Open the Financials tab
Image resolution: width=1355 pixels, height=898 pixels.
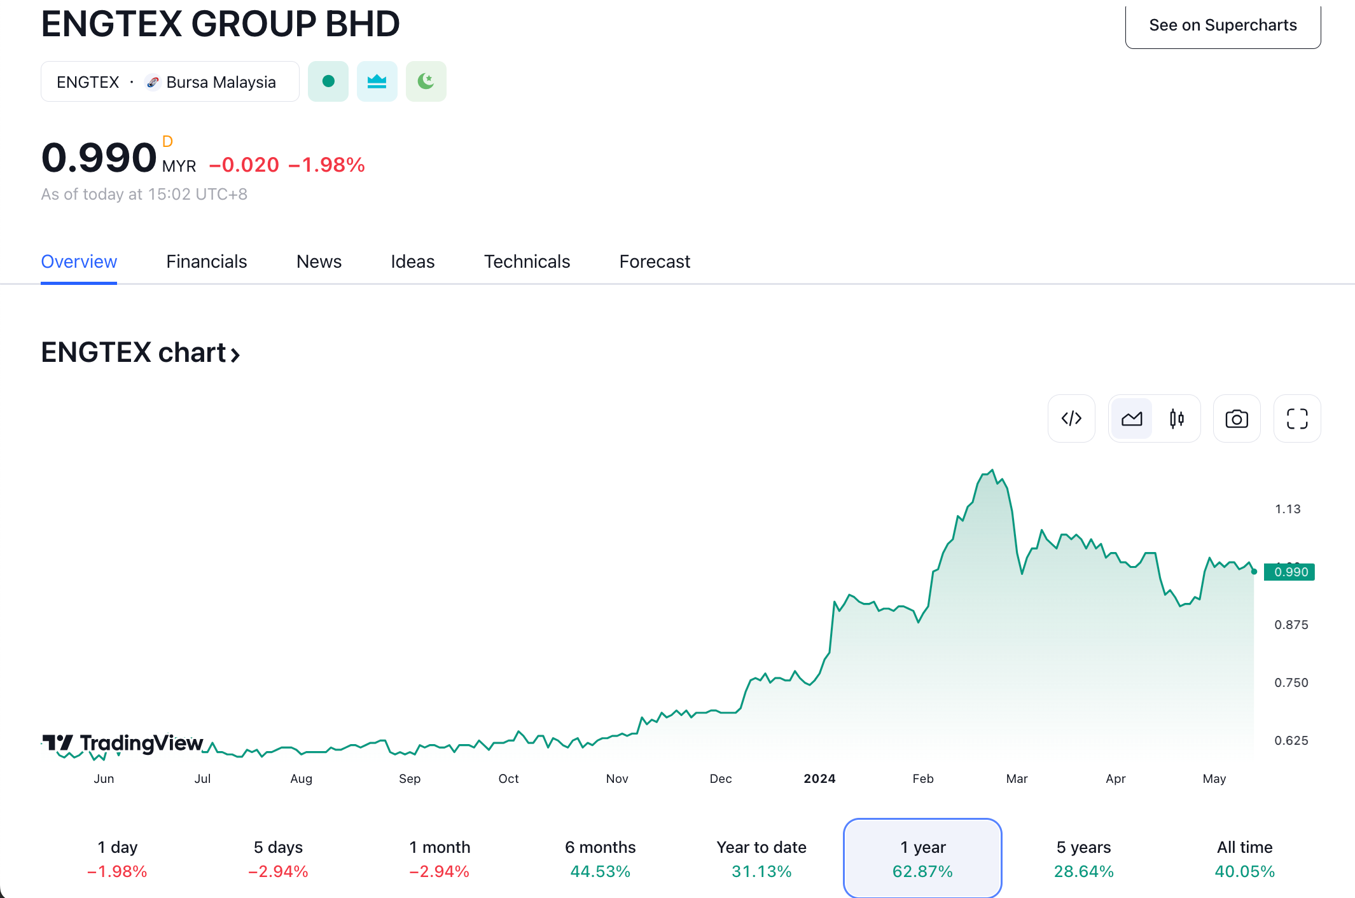(206, 261)
